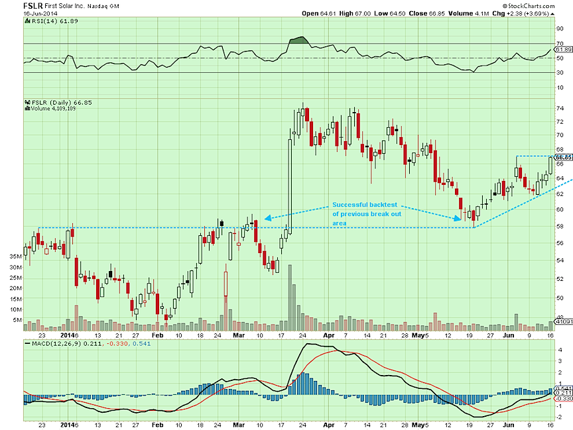
Task: Click the 30 level on the RSI axis
Action: tap(560, 73)
